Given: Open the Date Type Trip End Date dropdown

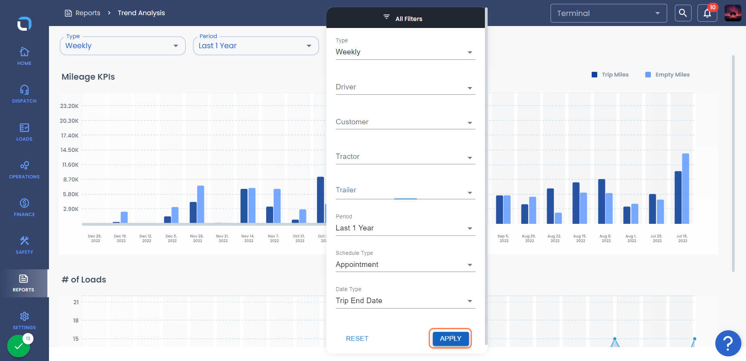Looking at the screenshot, I should (405, 301).
